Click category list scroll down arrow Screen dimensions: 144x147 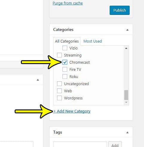click(x=126, y=102)
